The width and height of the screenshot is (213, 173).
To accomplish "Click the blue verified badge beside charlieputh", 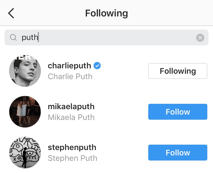I will click(x=97, y=66).
